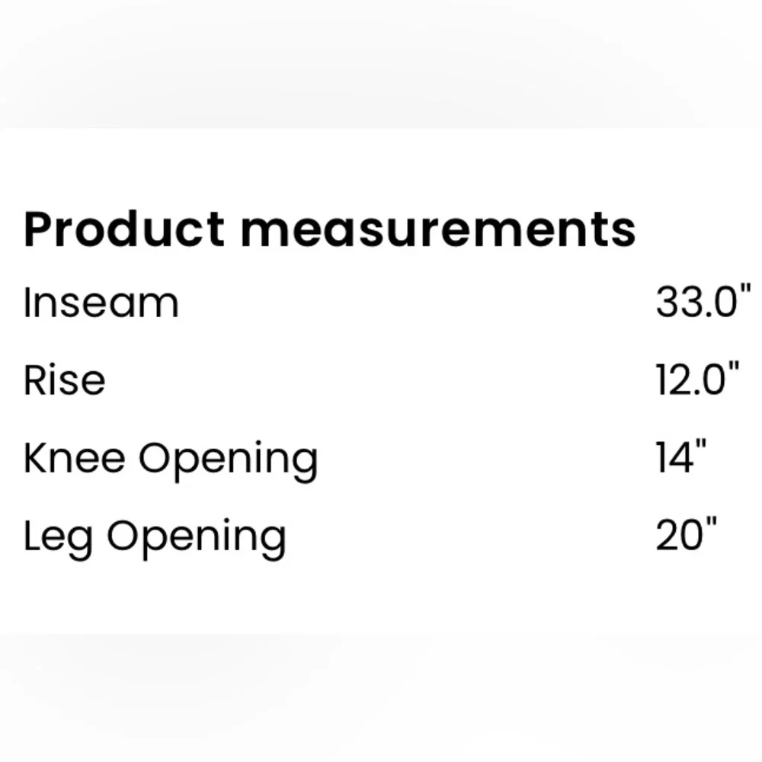The width and height of the screenshot is (762, 762).
Task: Click empty space between Rise and 12.0"
Action: 381,379
